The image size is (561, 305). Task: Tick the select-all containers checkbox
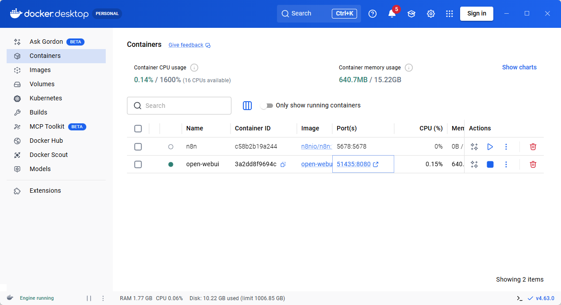tap(138, 129)
